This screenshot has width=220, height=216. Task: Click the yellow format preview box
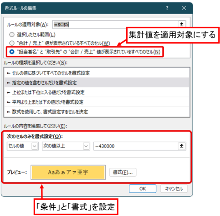click(68, 172)
